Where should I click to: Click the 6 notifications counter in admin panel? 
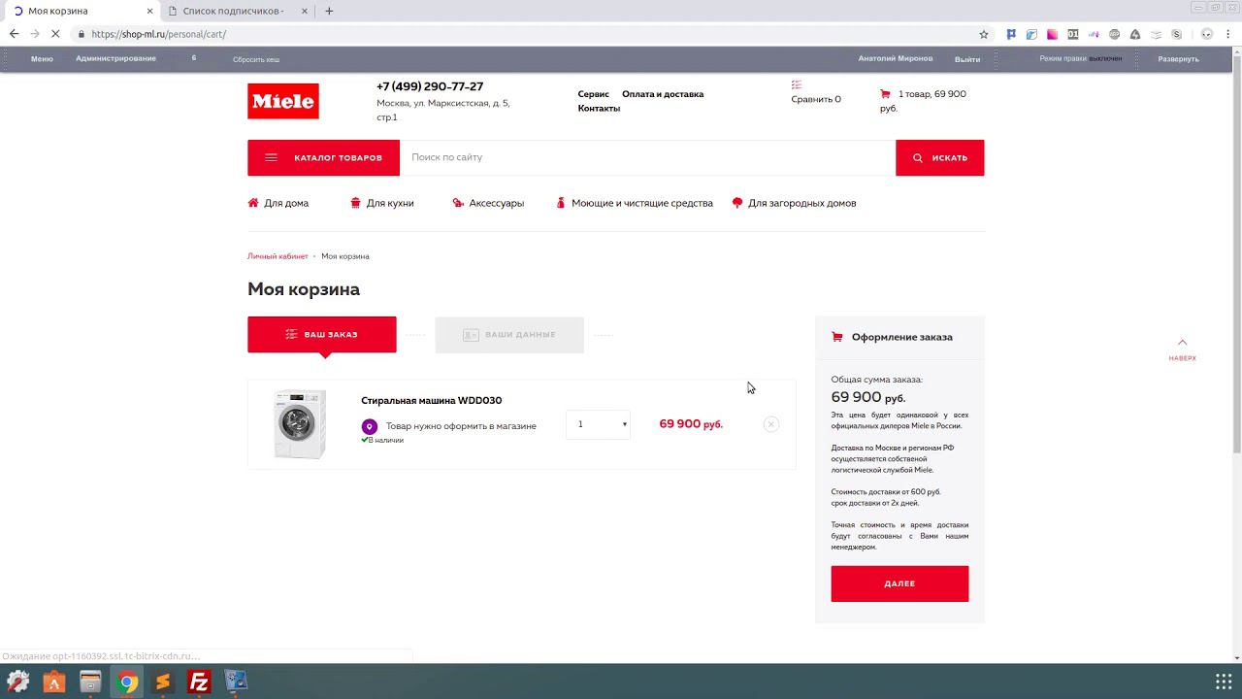pyautogui.click(x=194, y=58)
